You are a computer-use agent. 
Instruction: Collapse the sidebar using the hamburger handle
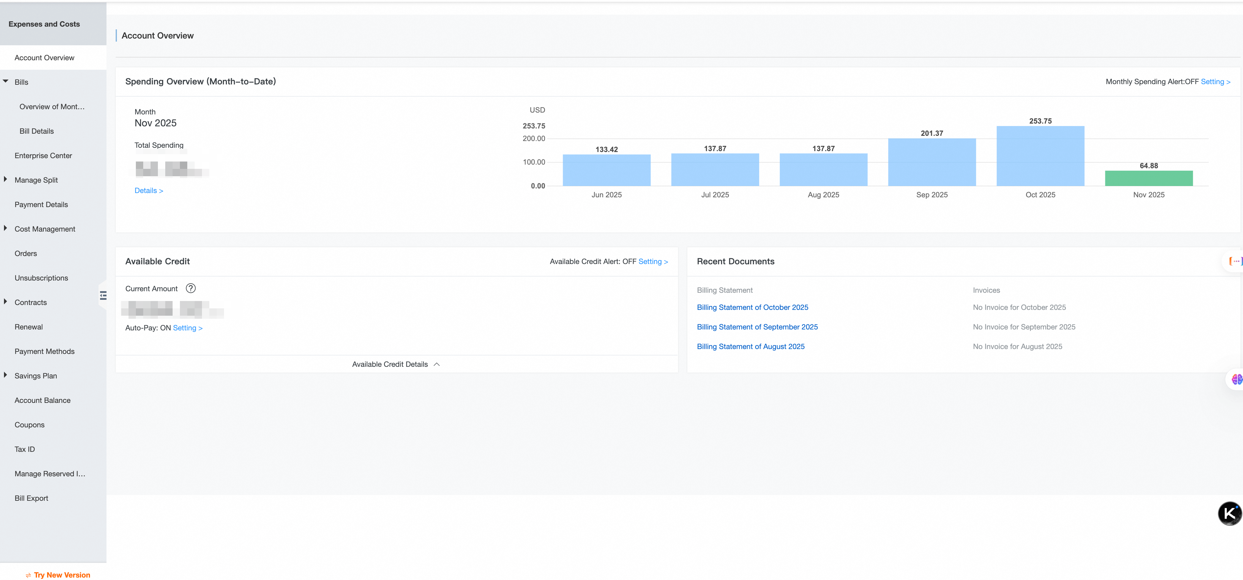pyautogui.click(x=103, y=295)
